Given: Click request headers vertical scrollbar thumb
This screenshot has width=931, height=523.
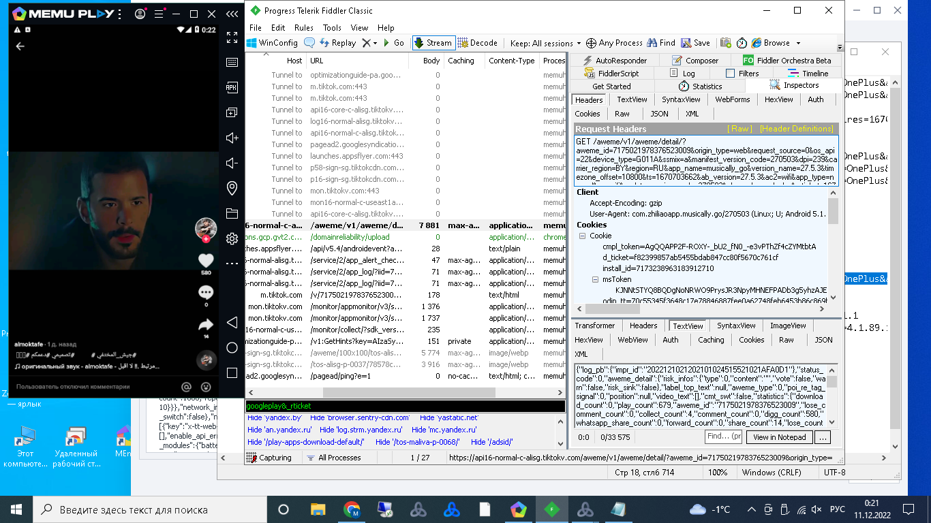Looking at the screenshot, I should tap(833, 212).
